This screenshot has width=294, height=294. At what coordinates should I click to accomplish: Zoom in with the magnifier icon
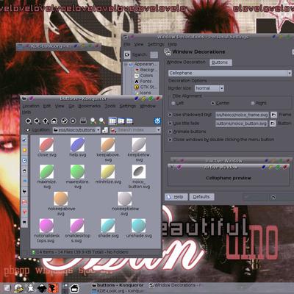93,121
